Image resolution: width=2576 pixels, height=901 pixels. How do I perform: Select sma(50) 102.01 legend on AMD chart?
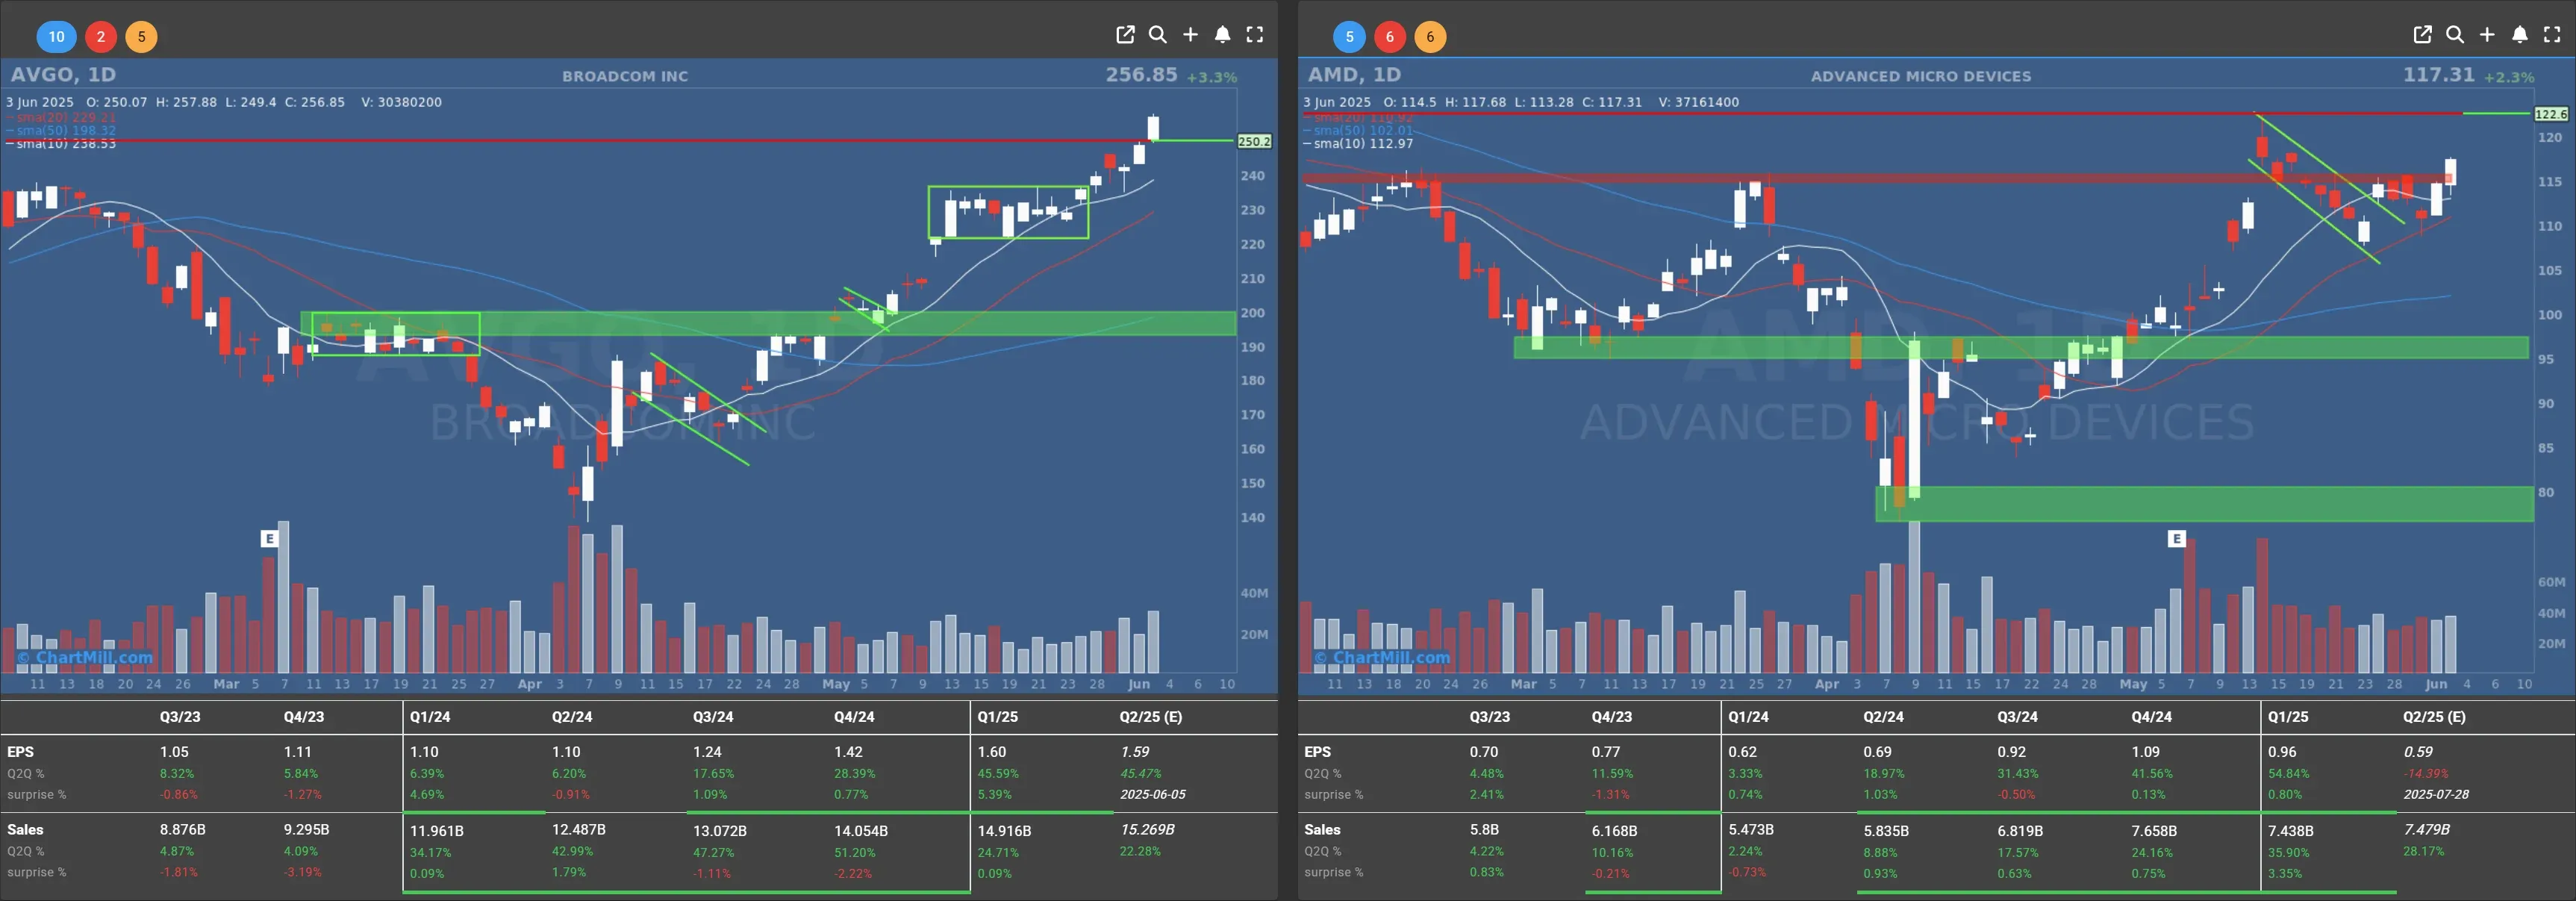pyautogui.click(x=1358, y=130)
